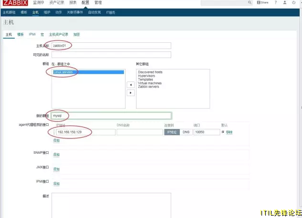This screenshot has height=218, width=302.
Task: Open the 监测中 menu
Action: 39,3
